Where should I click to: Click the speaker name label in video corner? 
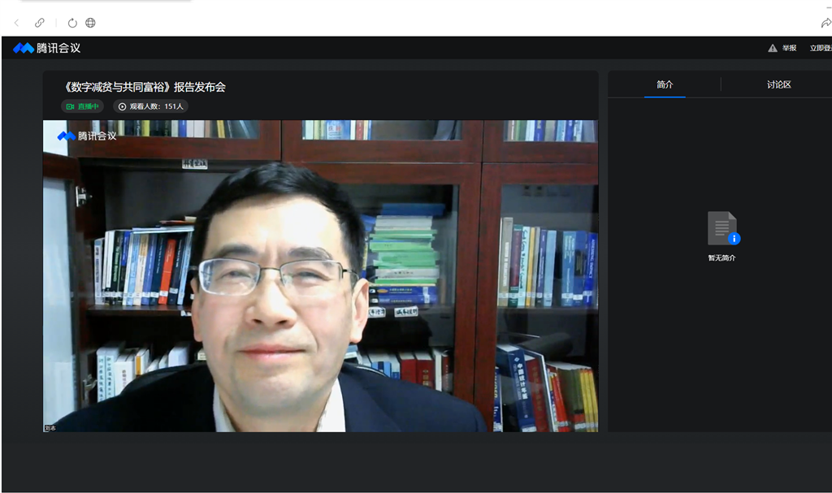50,427
